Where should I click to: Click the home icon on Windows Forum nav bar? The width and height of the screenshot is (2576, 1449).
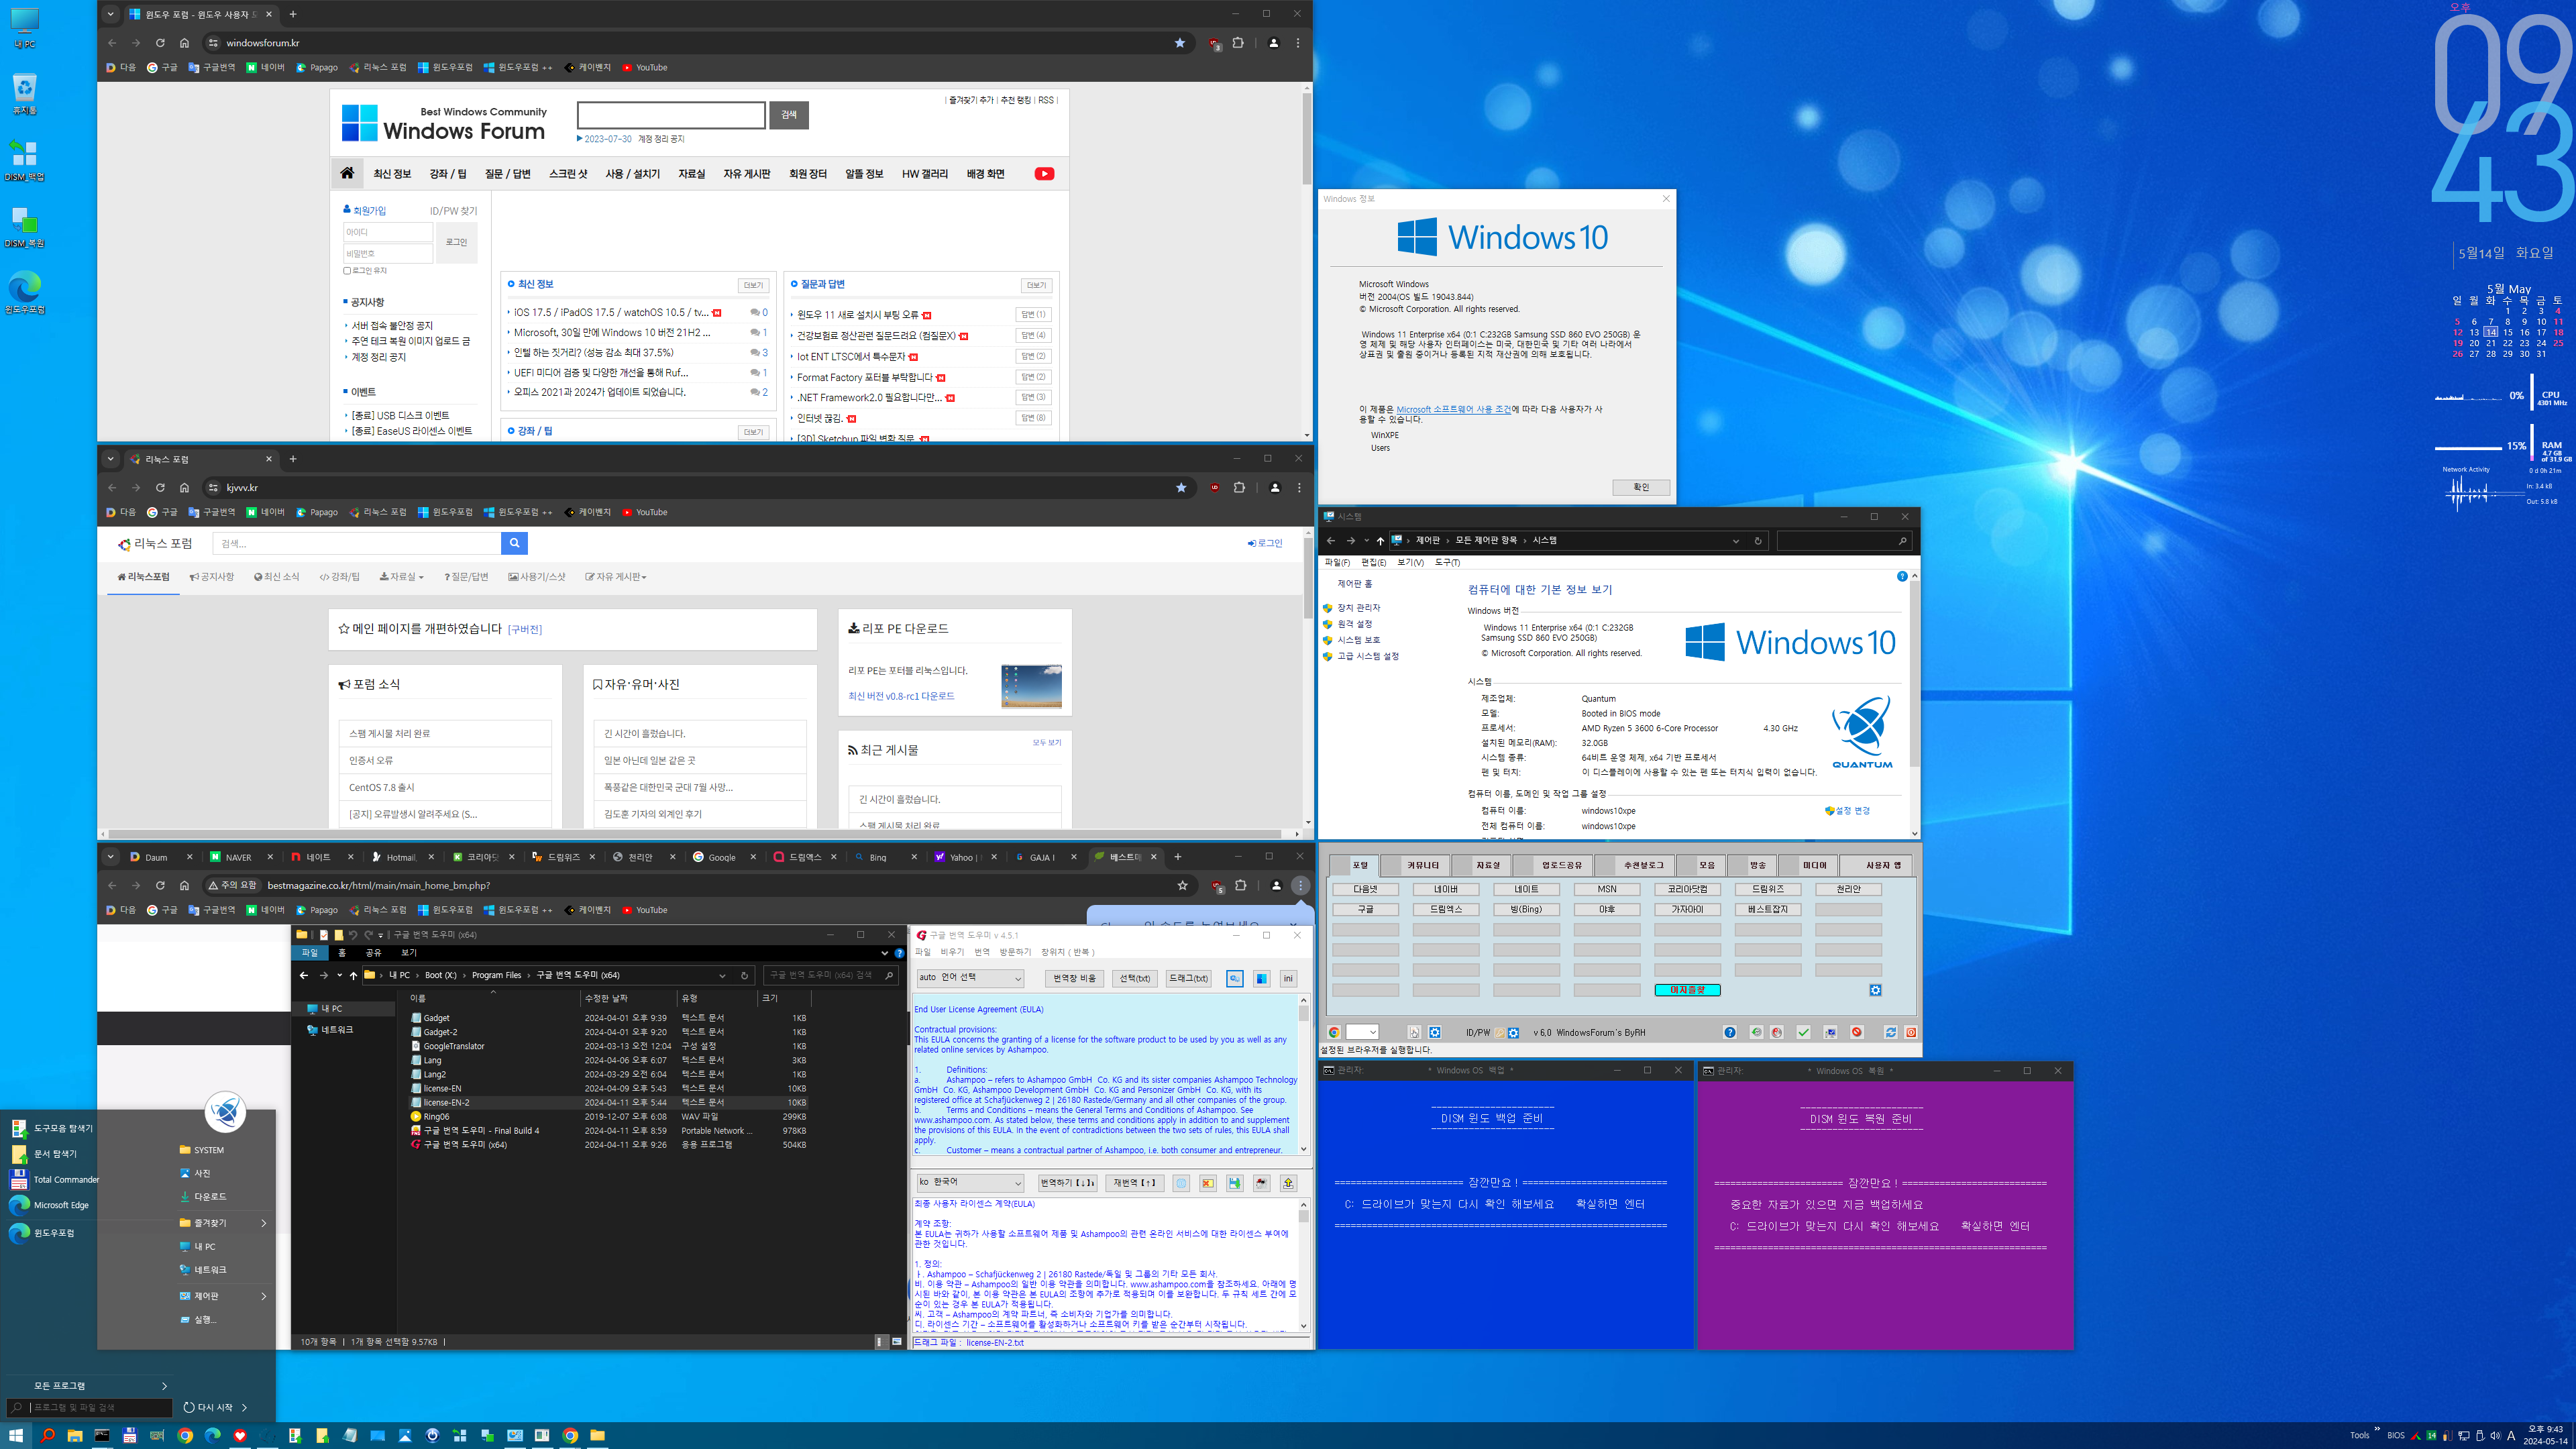coord(347,173)
